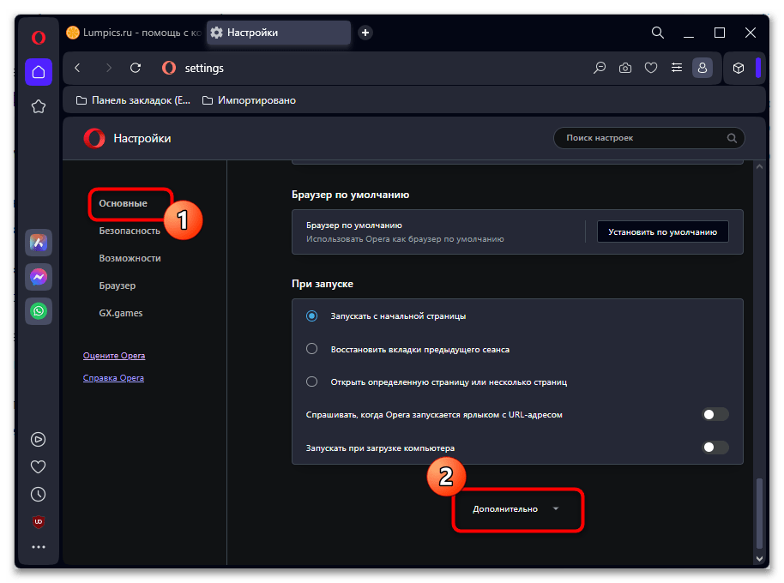Take a snapshot with camera icon
The width and height of the screenshot is (784, 583).
(625, 68)
